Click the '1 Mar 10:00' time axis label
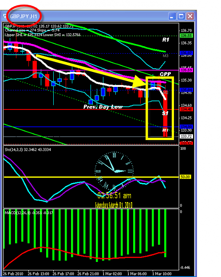Image resolution: width=221 pixels, height=277 pixels. tap(162, 274)
